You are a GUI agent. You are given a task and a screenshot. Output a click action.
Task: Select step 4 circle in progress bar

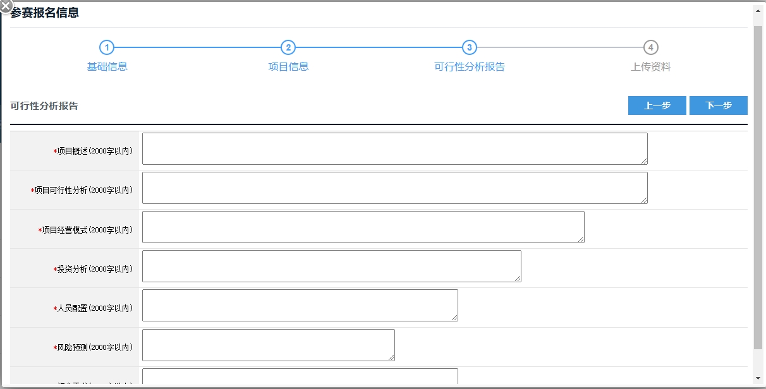point(650,47)
